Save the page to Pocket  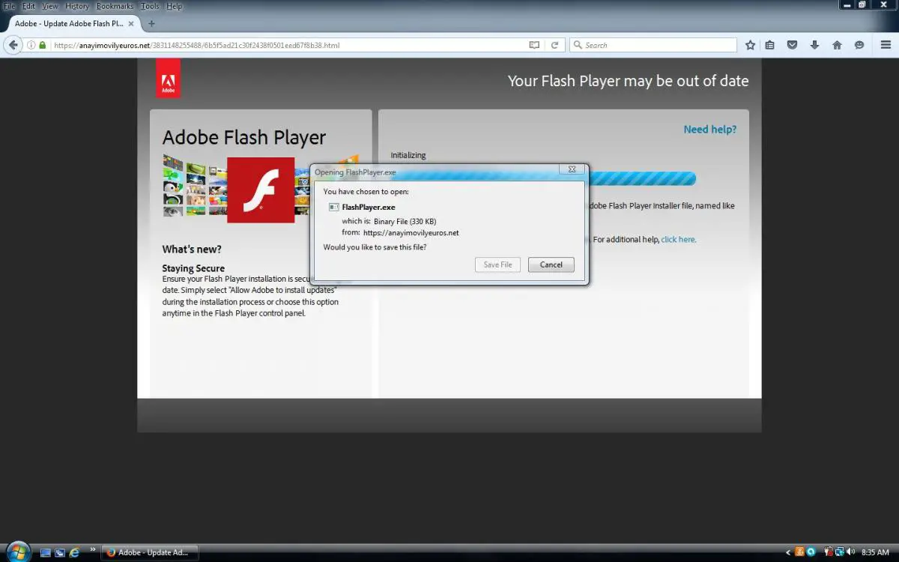tap(792, 45)
